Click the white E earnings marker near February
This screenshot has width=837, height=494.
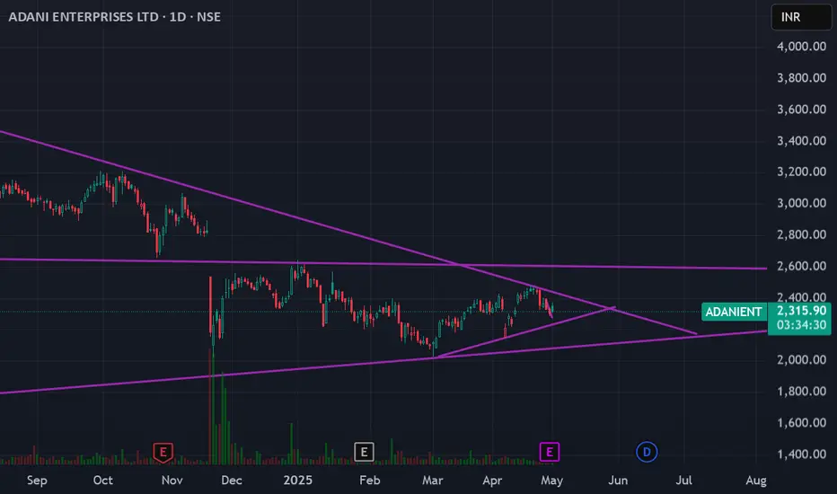point(364,453)
